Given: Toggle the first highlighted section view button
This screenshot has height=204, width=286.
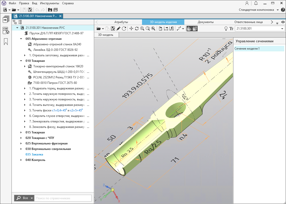Looking at the screenshot, I should (189, 29).
